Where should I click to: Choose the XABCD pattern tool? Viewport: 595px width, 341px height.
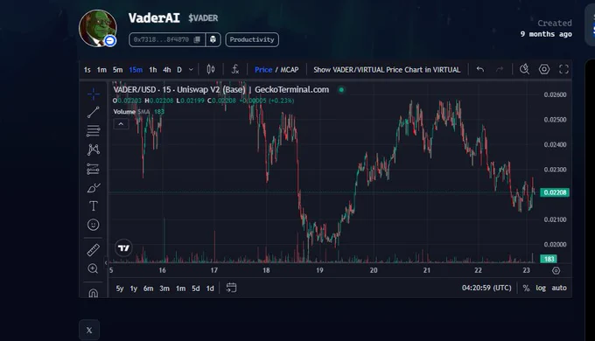pos(94,150)
